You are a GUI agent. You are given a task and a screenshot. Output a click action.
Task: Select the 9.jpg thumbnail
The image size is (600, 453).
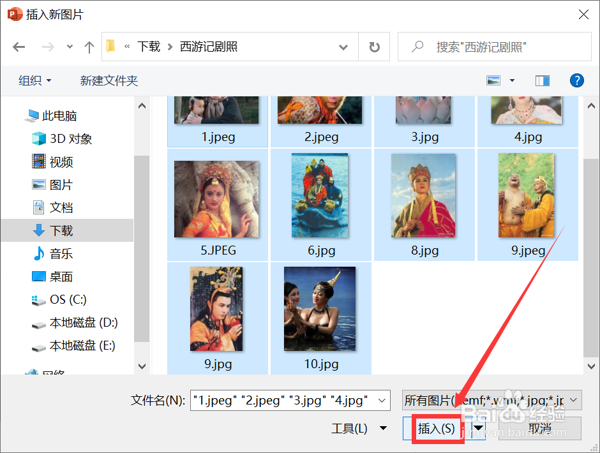[x=218, y=318]
